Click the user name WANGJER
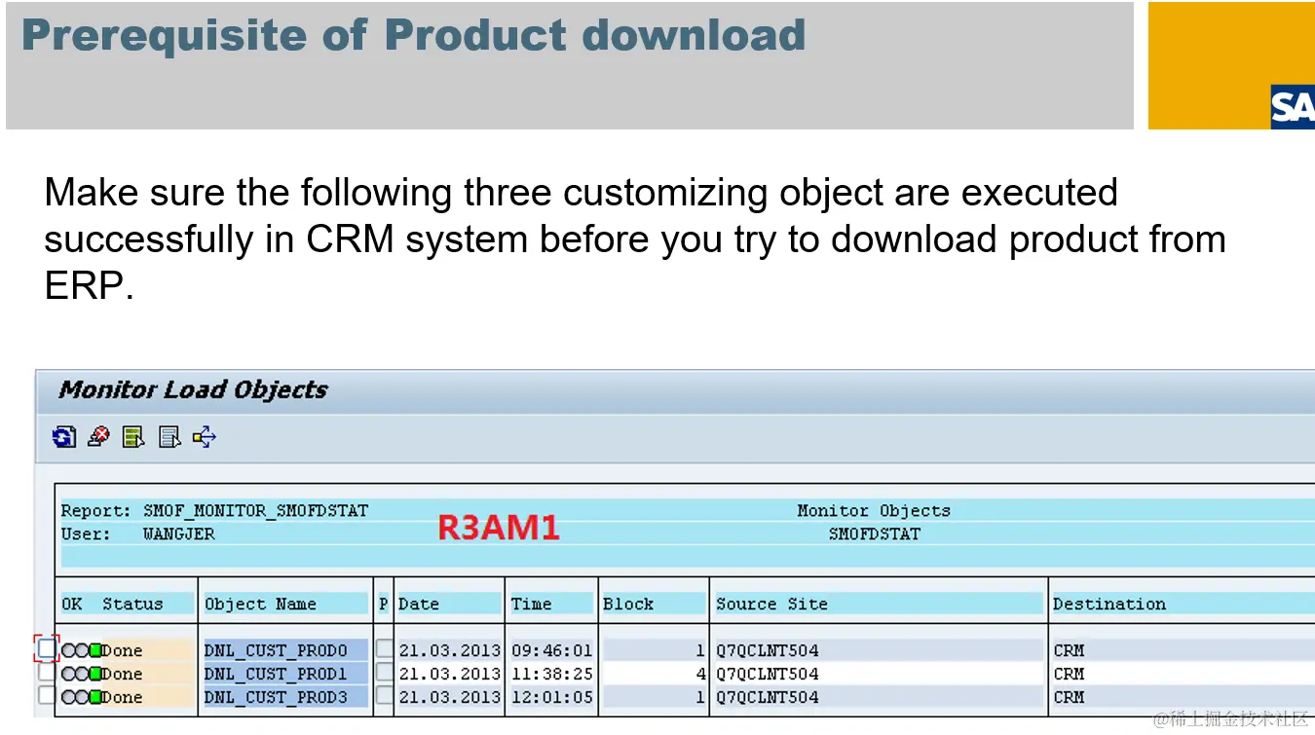The height and width of the screenshot is (735, 1315). 178,533
